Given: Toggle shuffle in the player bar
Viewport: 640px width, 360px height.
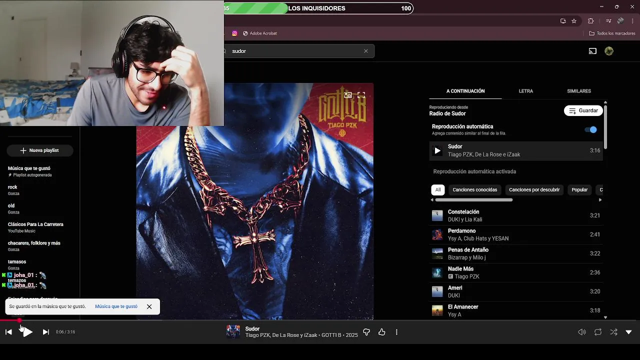Looking at the screenshot, I should click(613, 332).
